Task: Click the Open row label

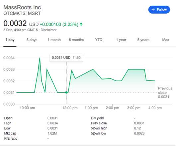Action: 8,118
